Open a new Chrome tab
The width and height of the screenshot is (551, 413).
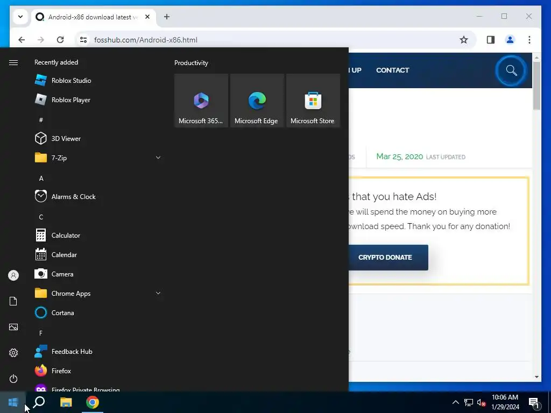167,17
